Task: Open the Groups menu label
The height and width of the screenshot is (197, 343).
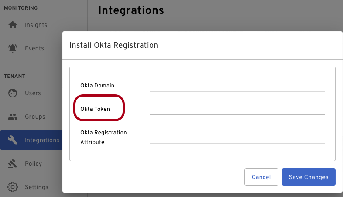Action: (x=35, y=117)
